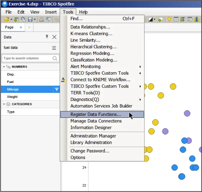Insert a Table visualization from toolbar
This screenshot has height=192, width=202.
coord(176,19)
